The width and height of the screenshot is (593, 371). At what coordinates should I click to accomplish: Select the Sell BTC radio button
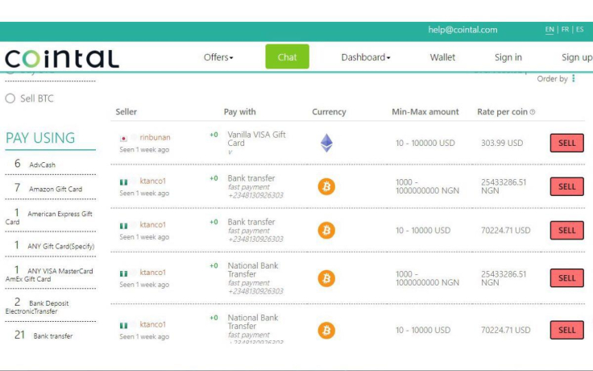[x=10, y=98]
